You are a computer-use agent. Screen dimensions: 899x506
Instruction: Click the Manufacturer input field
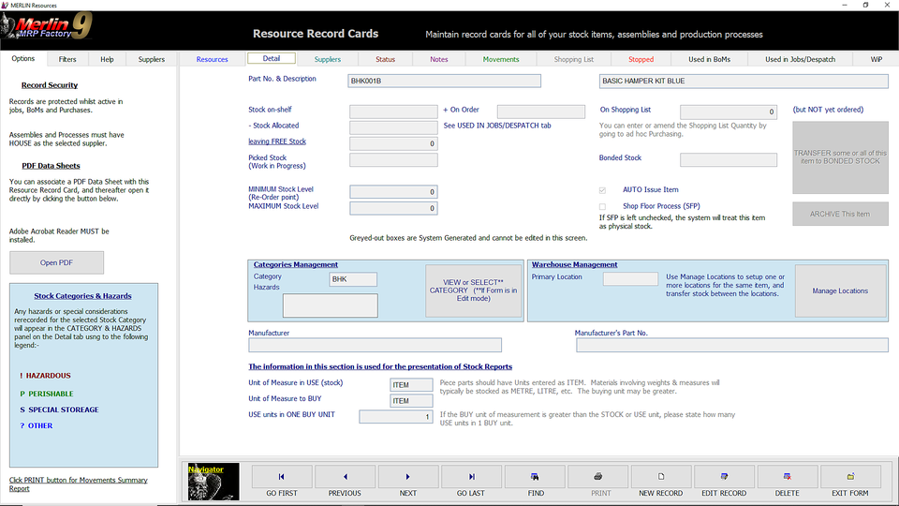coord(375,346)
